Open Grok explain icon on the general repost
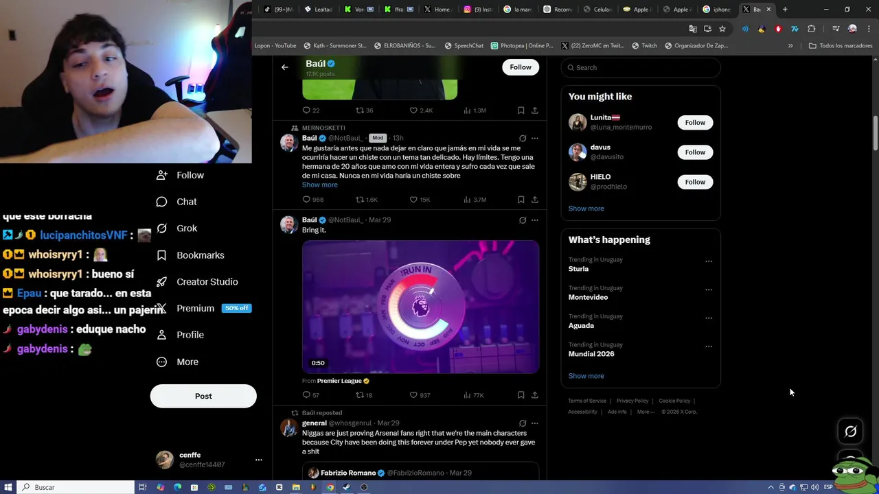Viewport: 879px width, 494px height. [x=523, y=423]
